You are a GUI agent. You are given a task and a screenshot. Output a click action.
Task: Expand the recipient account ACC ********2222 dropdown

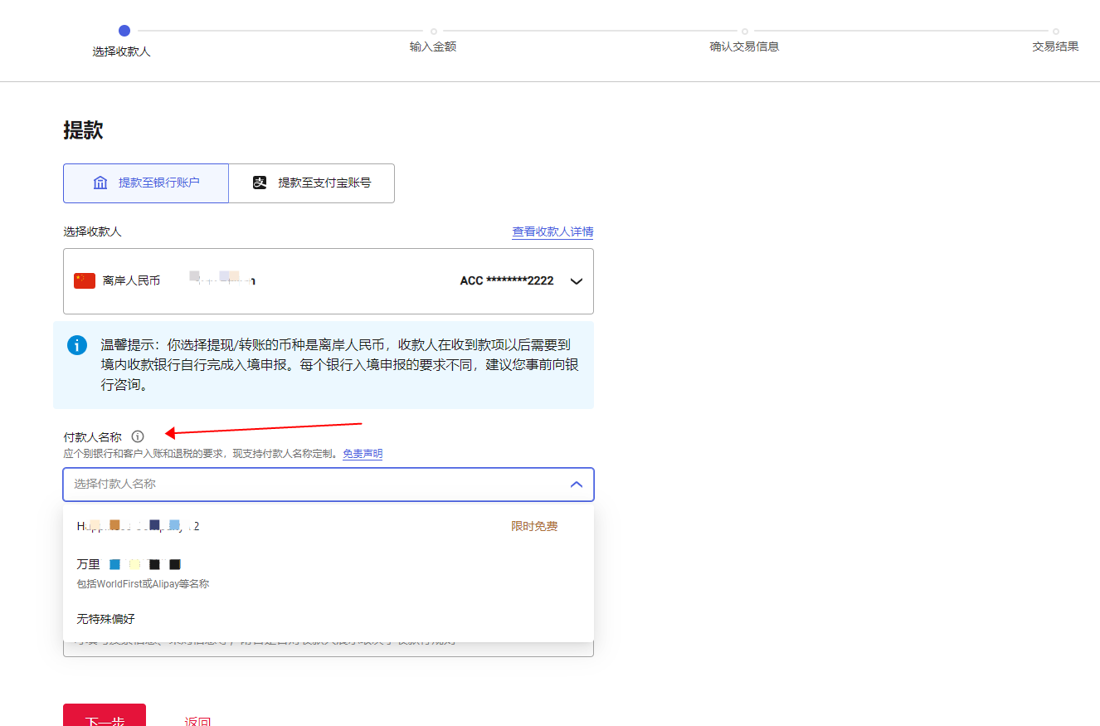tap(576, 280)
